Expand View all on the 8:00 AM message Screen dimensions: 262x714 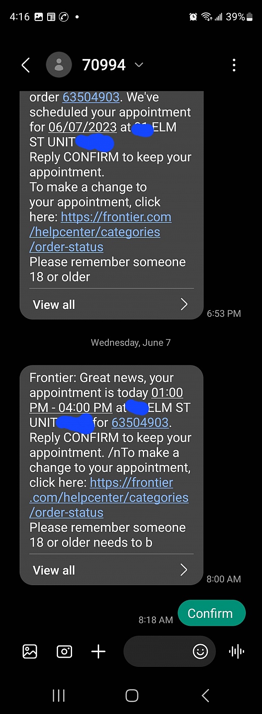click(x=111, y=570)
